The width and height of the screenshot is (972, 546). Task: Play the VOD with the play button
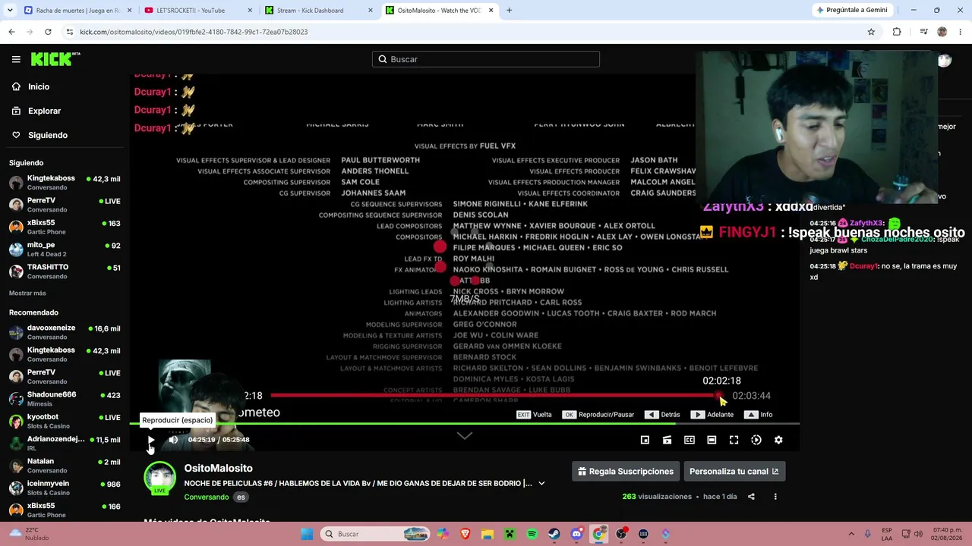pyautogui.click(x=151, y=440)
